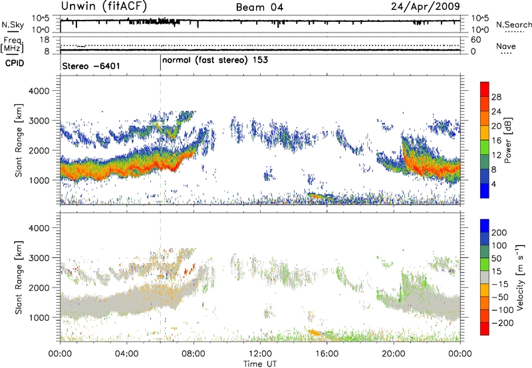
Task: Click the date "24/Apr/2009"
Action: (426, 7)
